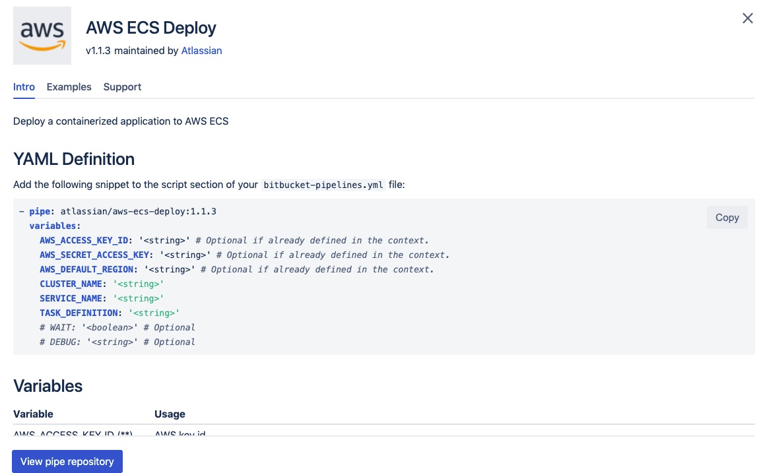The height and width of the screenshot is (473, 765).
Task: Click the AWS_DEFAULT_REGION line in snippet
Action: 236,269
